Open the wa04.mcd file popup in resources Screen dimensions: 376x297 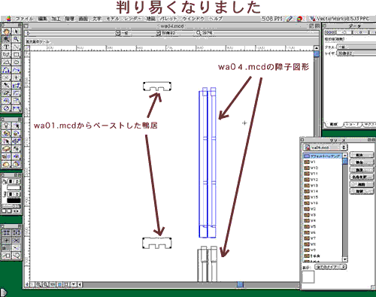[325, 147]
